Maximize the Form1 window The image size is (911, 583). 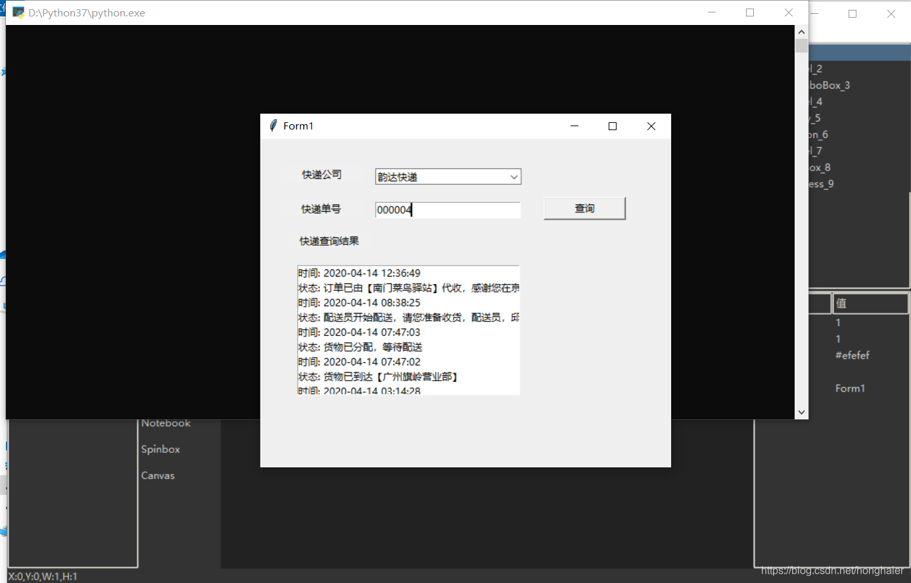click(x=613, y=126)
